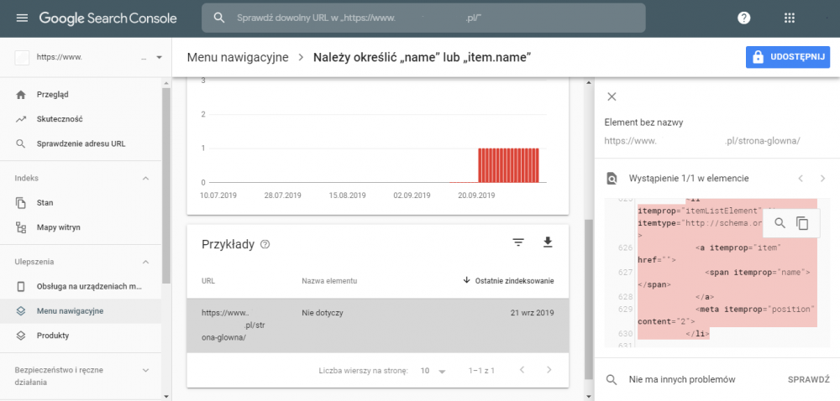
Task: Collapse the Indeks section
Action: pyautogui.click(x=144, y=179)
